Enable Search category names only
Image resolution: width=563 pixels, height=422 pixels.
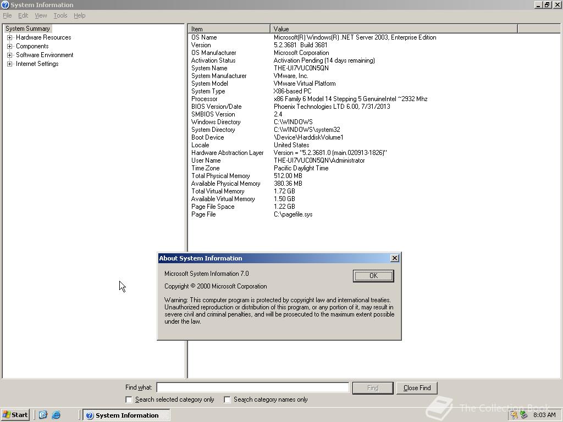coord(227,399)
